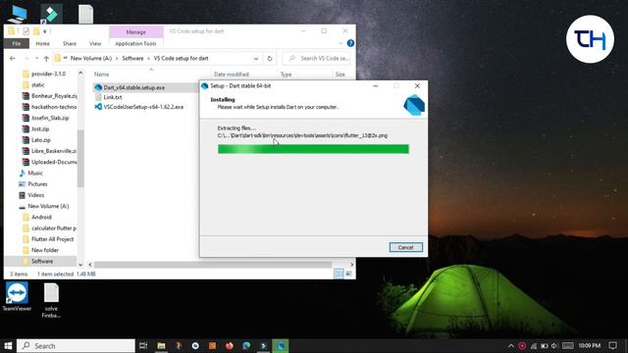Screen dimensions: 628x353
Task: Refresh the current Explorer folder
Action: 270,59
